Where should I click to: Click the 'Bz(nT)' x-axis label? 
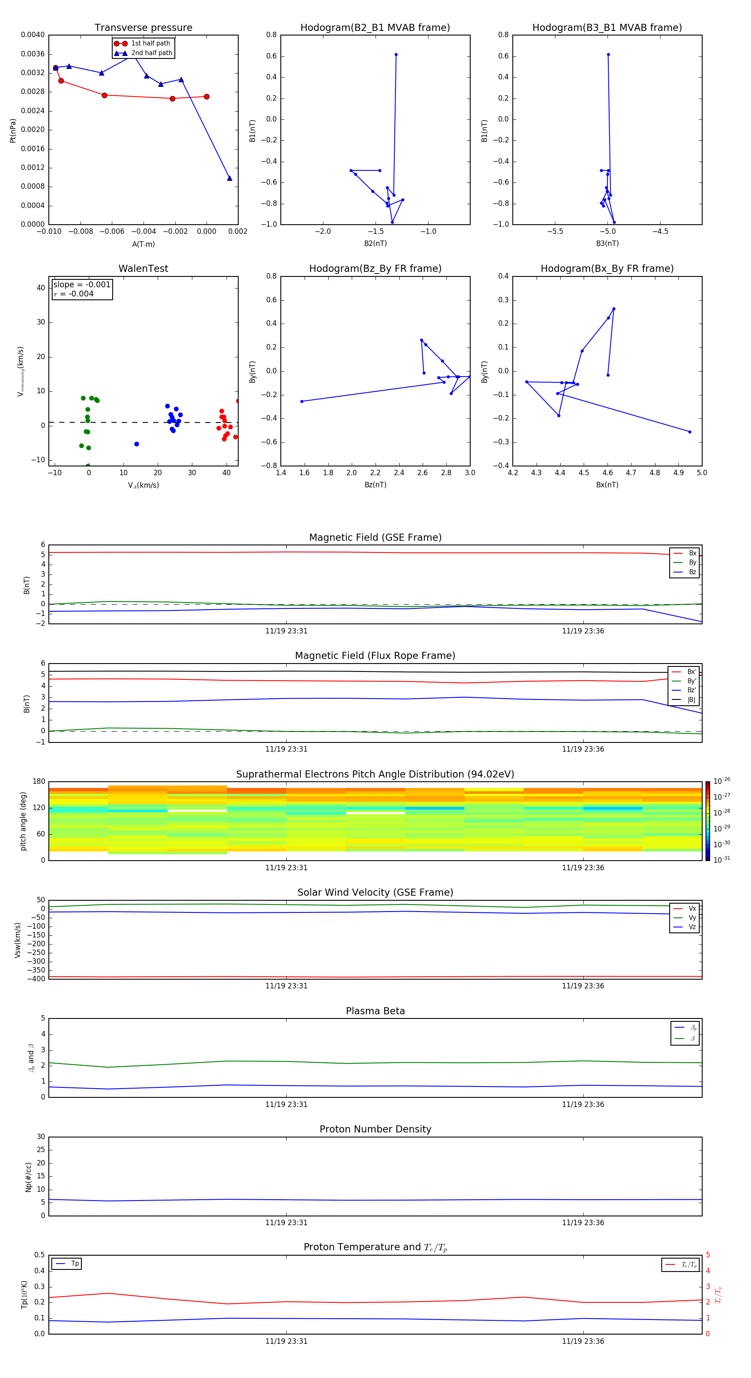coord(375,485)
